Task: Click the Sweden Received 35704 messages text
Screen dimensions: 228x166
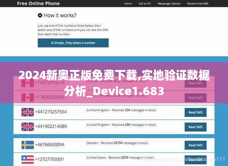Action: 117,143
